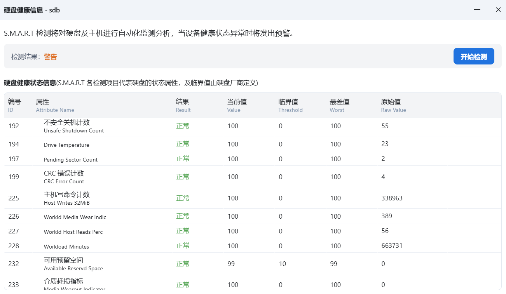
Task: Click the 编号 ID column header
Action: pos(13,105)
